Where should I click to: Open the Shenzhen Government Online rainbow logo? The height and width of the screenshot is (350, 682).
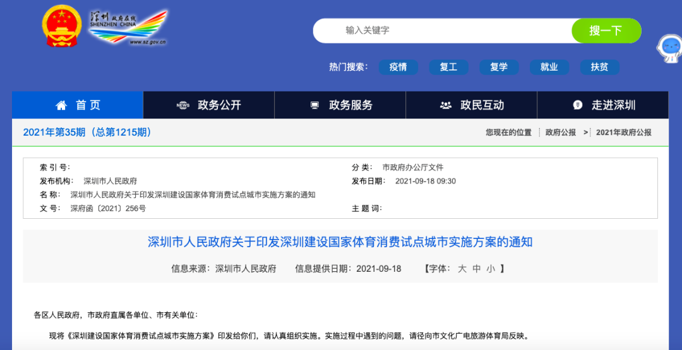(x=128, y=27)
